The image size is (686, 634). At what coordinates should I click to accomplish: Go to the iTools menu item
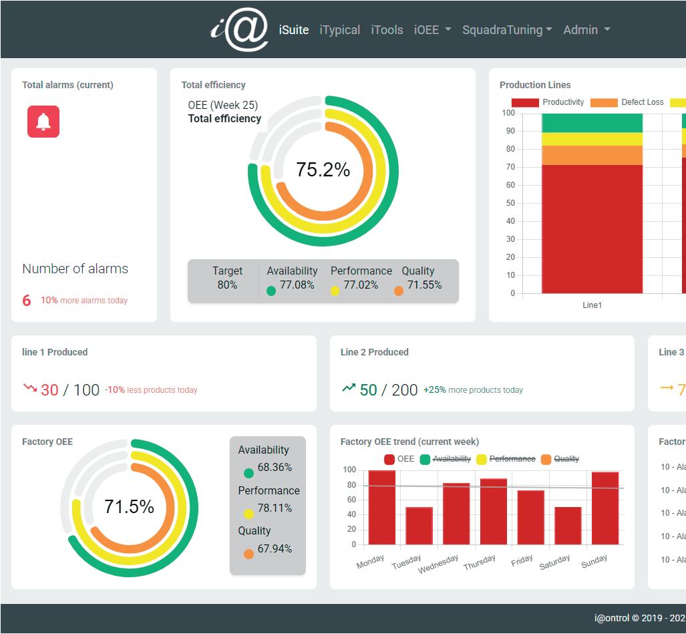click(387, 30)
